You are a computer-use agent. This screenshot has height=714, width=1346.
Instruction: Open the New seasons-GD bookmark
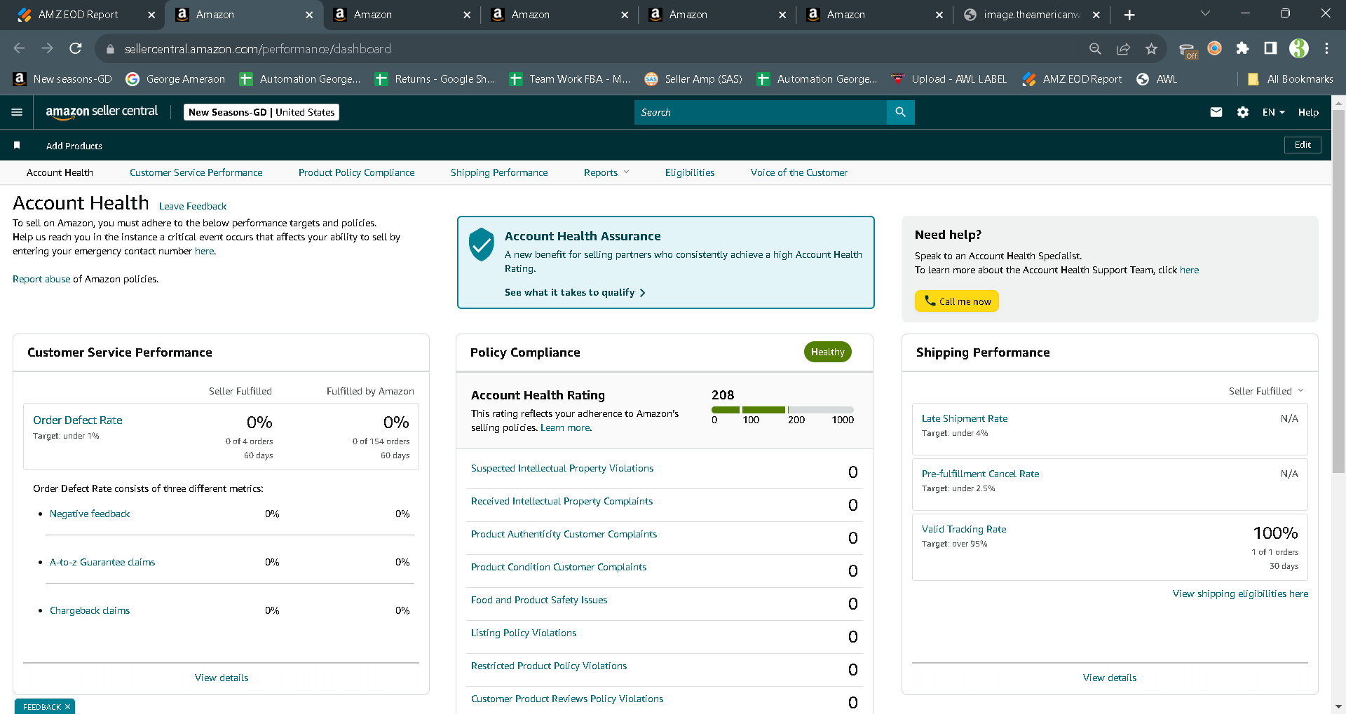point(63,79)
